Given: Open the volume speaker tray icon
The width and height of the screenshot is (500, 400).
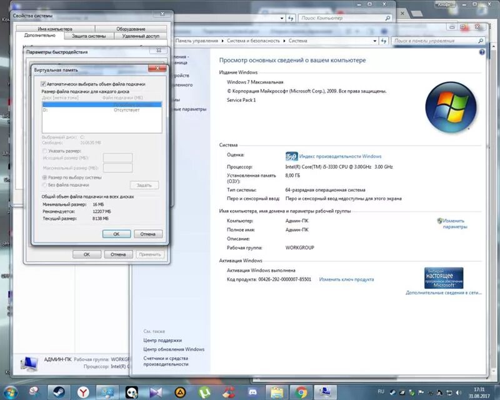Looking at the screenshot, I should 459,392.
